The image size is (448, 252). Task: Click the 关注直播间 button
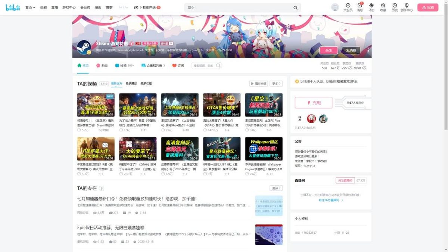(345, 180)
